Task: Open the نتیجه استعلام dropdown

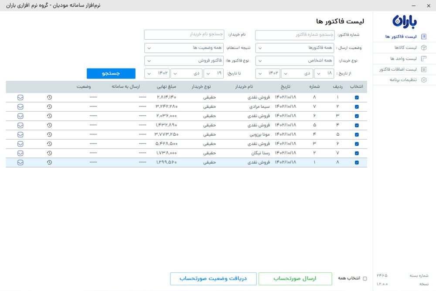Action: point(184,48)
